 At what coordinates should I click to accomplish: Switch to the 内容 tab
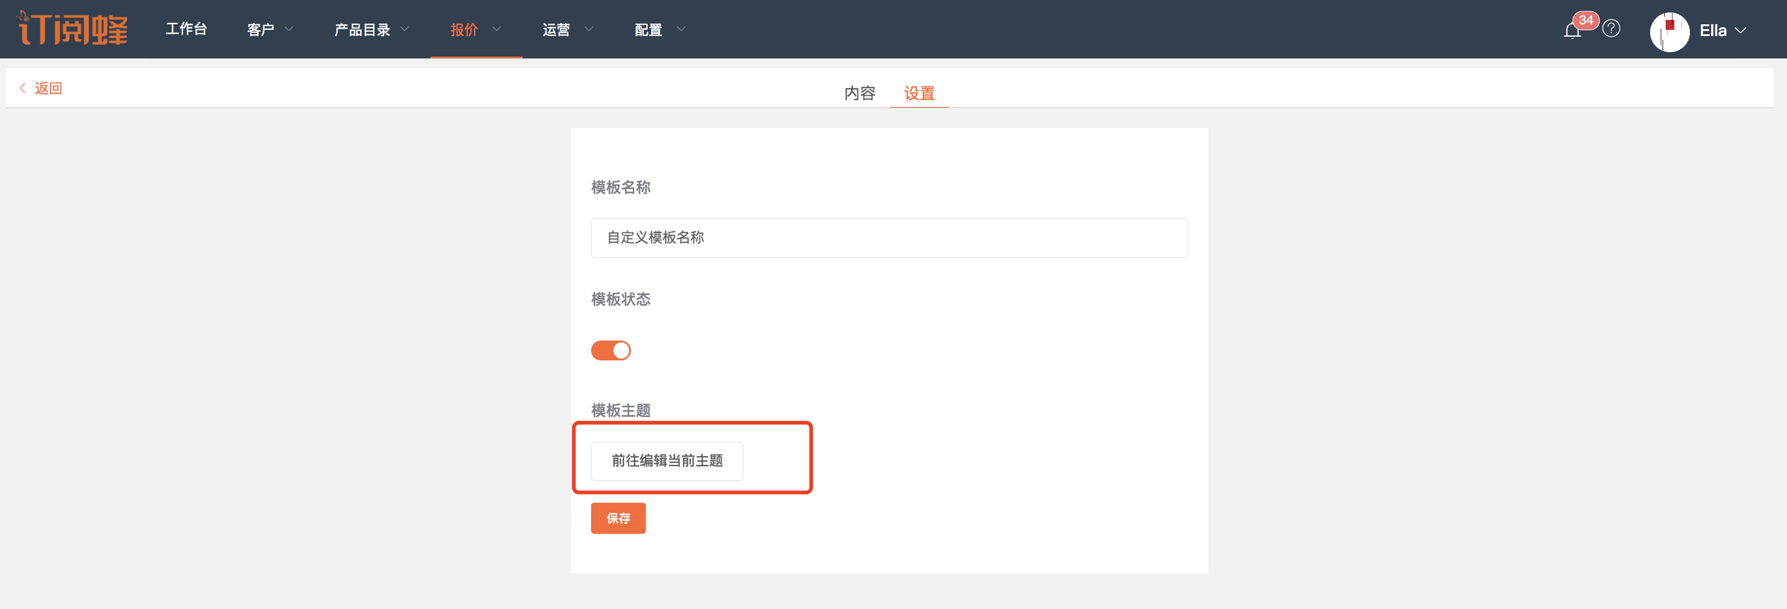click(x=859, y=93)
